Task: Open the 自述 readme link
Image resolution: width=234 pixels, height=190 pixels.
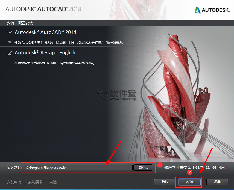Action: point(53,182)
